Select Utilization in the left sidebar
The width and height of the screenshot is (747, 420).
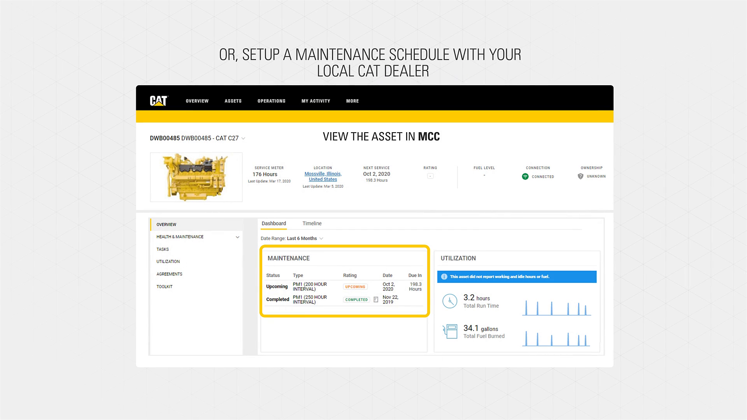[168, 261]
